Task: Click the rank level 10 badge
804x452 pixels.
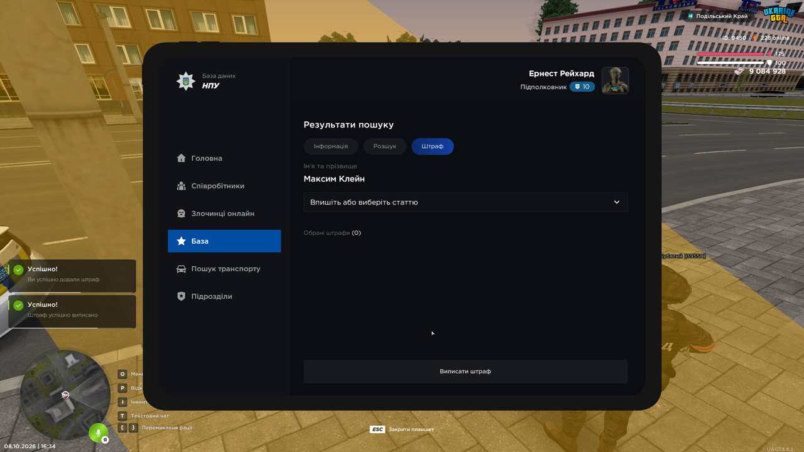Action: [x=582, y=87]
